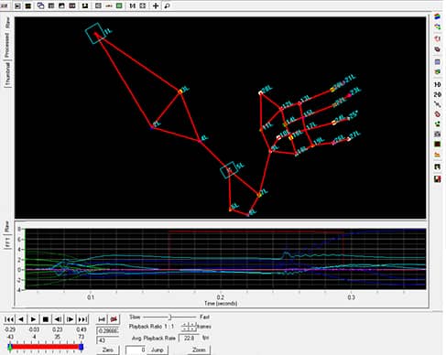Screen dimensions: 446x355
Task: Click the play forward button
Action: [33, 319]
